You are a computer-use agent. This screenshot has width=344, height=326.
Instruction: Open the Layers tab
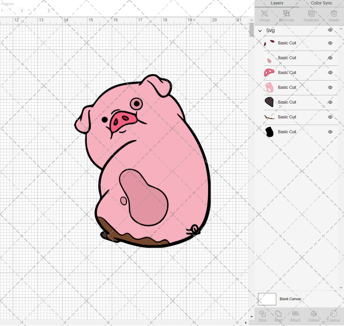coord(277,3)
